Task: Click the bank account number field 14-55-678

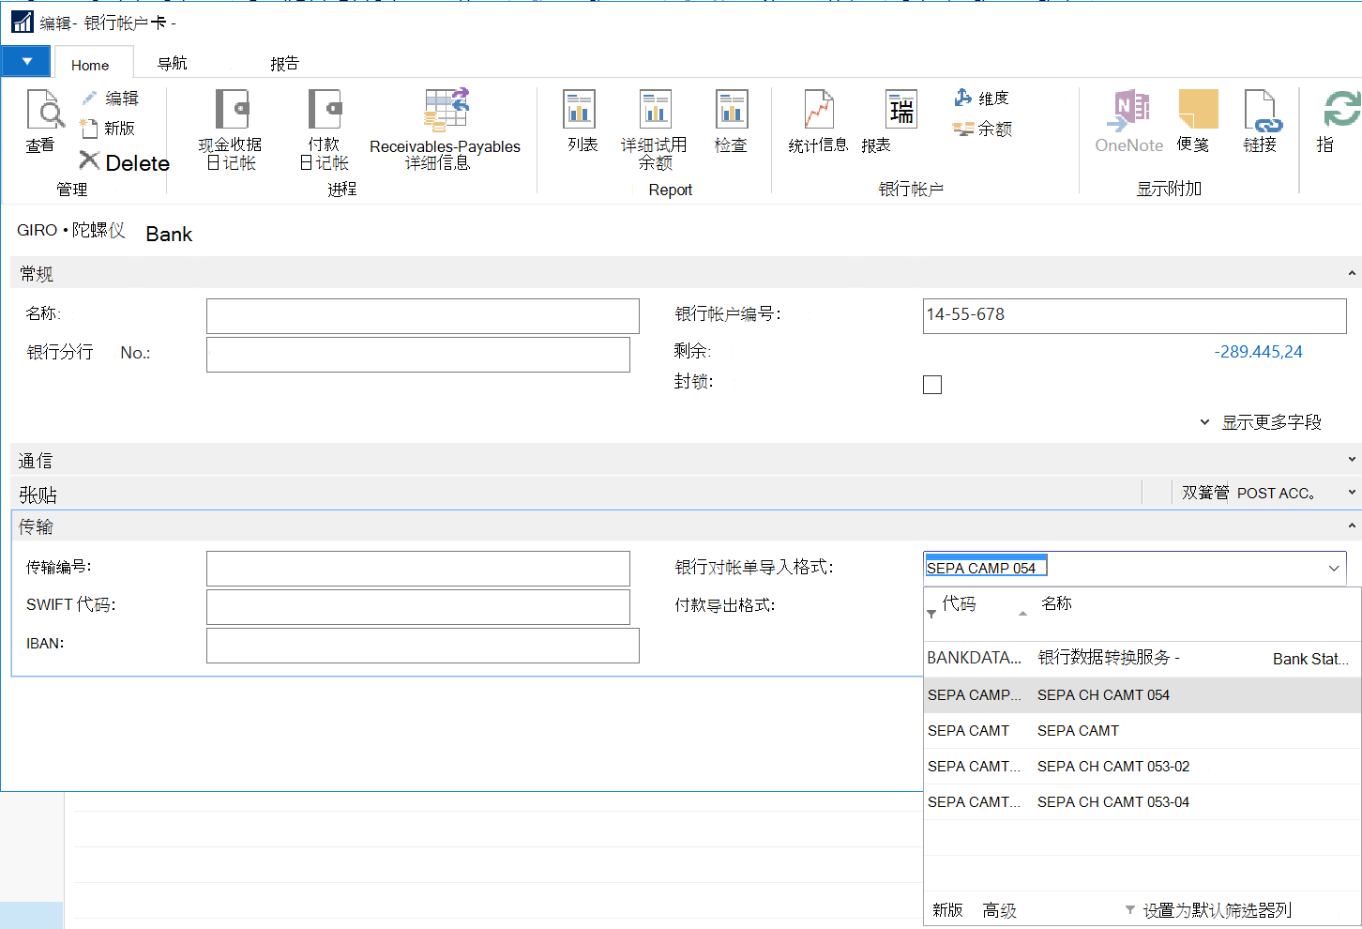Action: point(1135,316)
